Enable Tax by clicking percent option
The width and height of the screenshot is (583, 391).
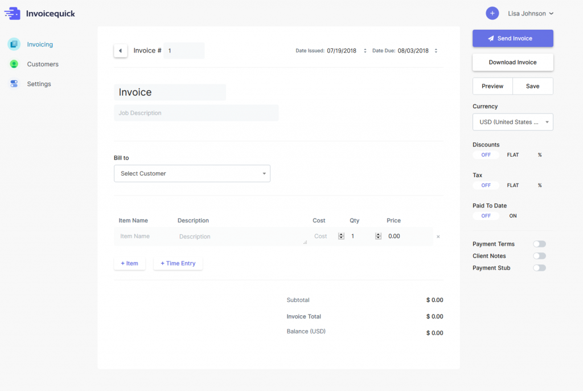pos(540,185)
